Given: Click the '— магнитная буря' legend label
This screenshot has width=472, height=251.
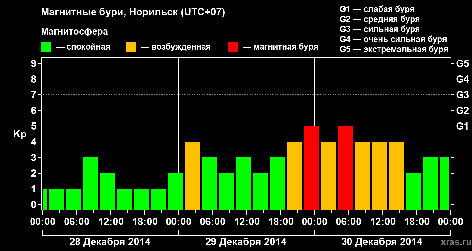Looking at the screenshot, I should 280,47.
